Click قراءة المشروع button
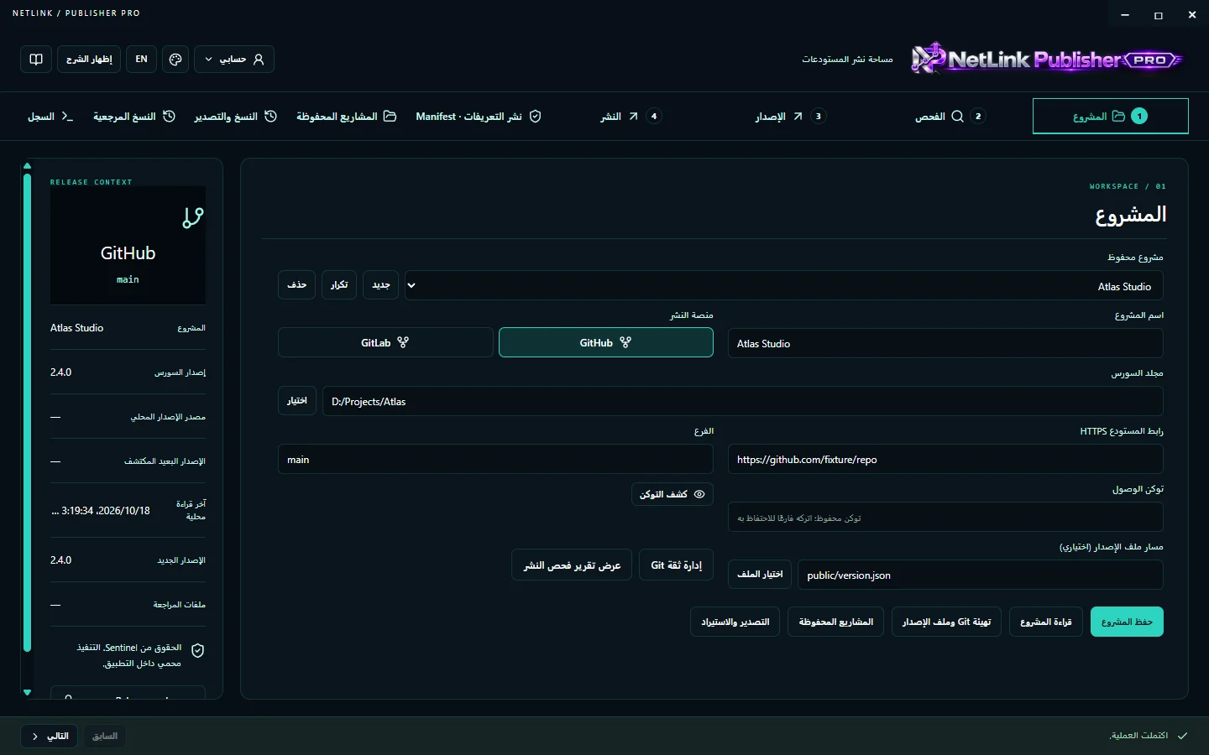 click(1046, 622)
